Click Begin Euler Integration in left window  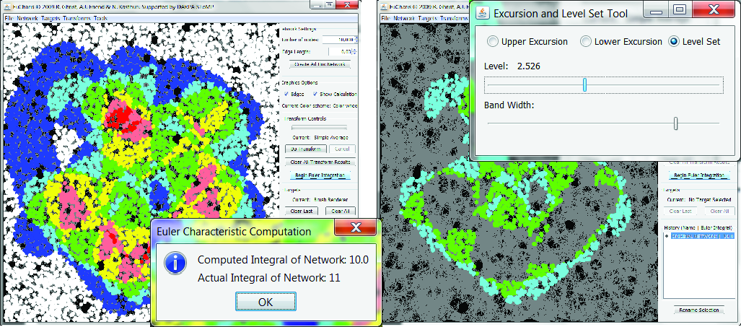[319, 175]
